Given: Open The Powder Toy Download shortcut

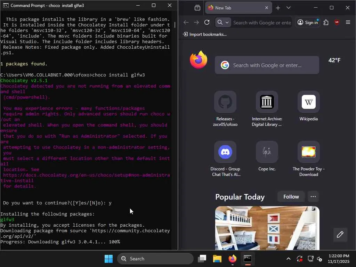Looking at the screenshot, I should click(309, 159).
